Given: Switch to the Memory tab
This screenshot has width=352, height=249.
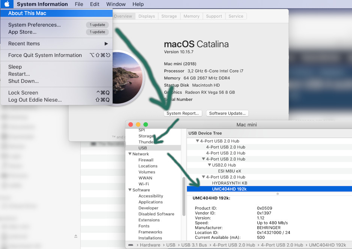Looking at the screenshot, I should 191,16.
